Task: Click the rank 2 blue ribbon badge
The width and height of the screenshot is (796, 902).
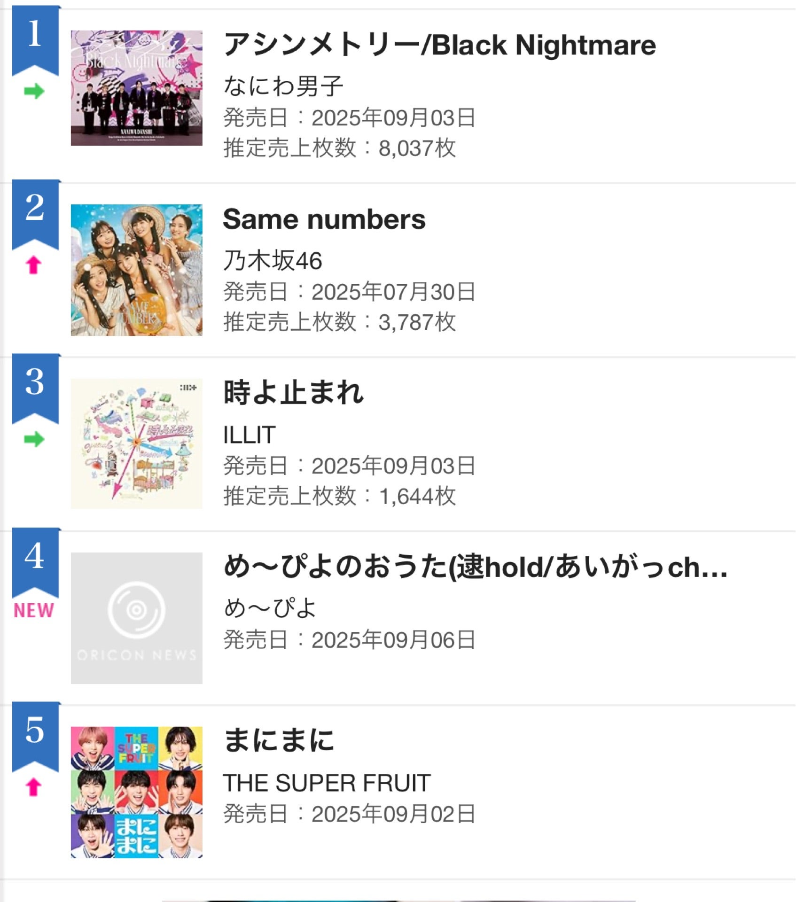Action: point(35,210)
